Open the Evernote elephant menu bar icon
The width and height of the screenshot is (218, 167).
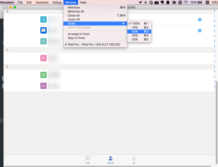[x=162, y=3]
